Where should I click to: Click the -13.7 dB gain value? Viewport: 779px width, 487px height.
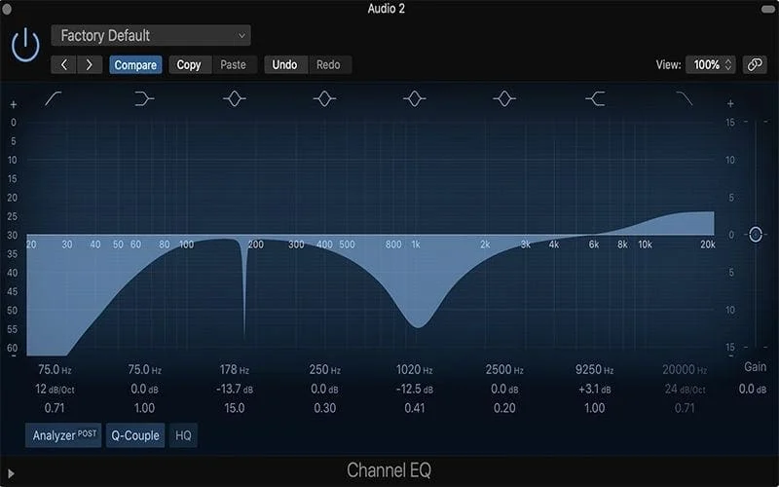[235, 389]
